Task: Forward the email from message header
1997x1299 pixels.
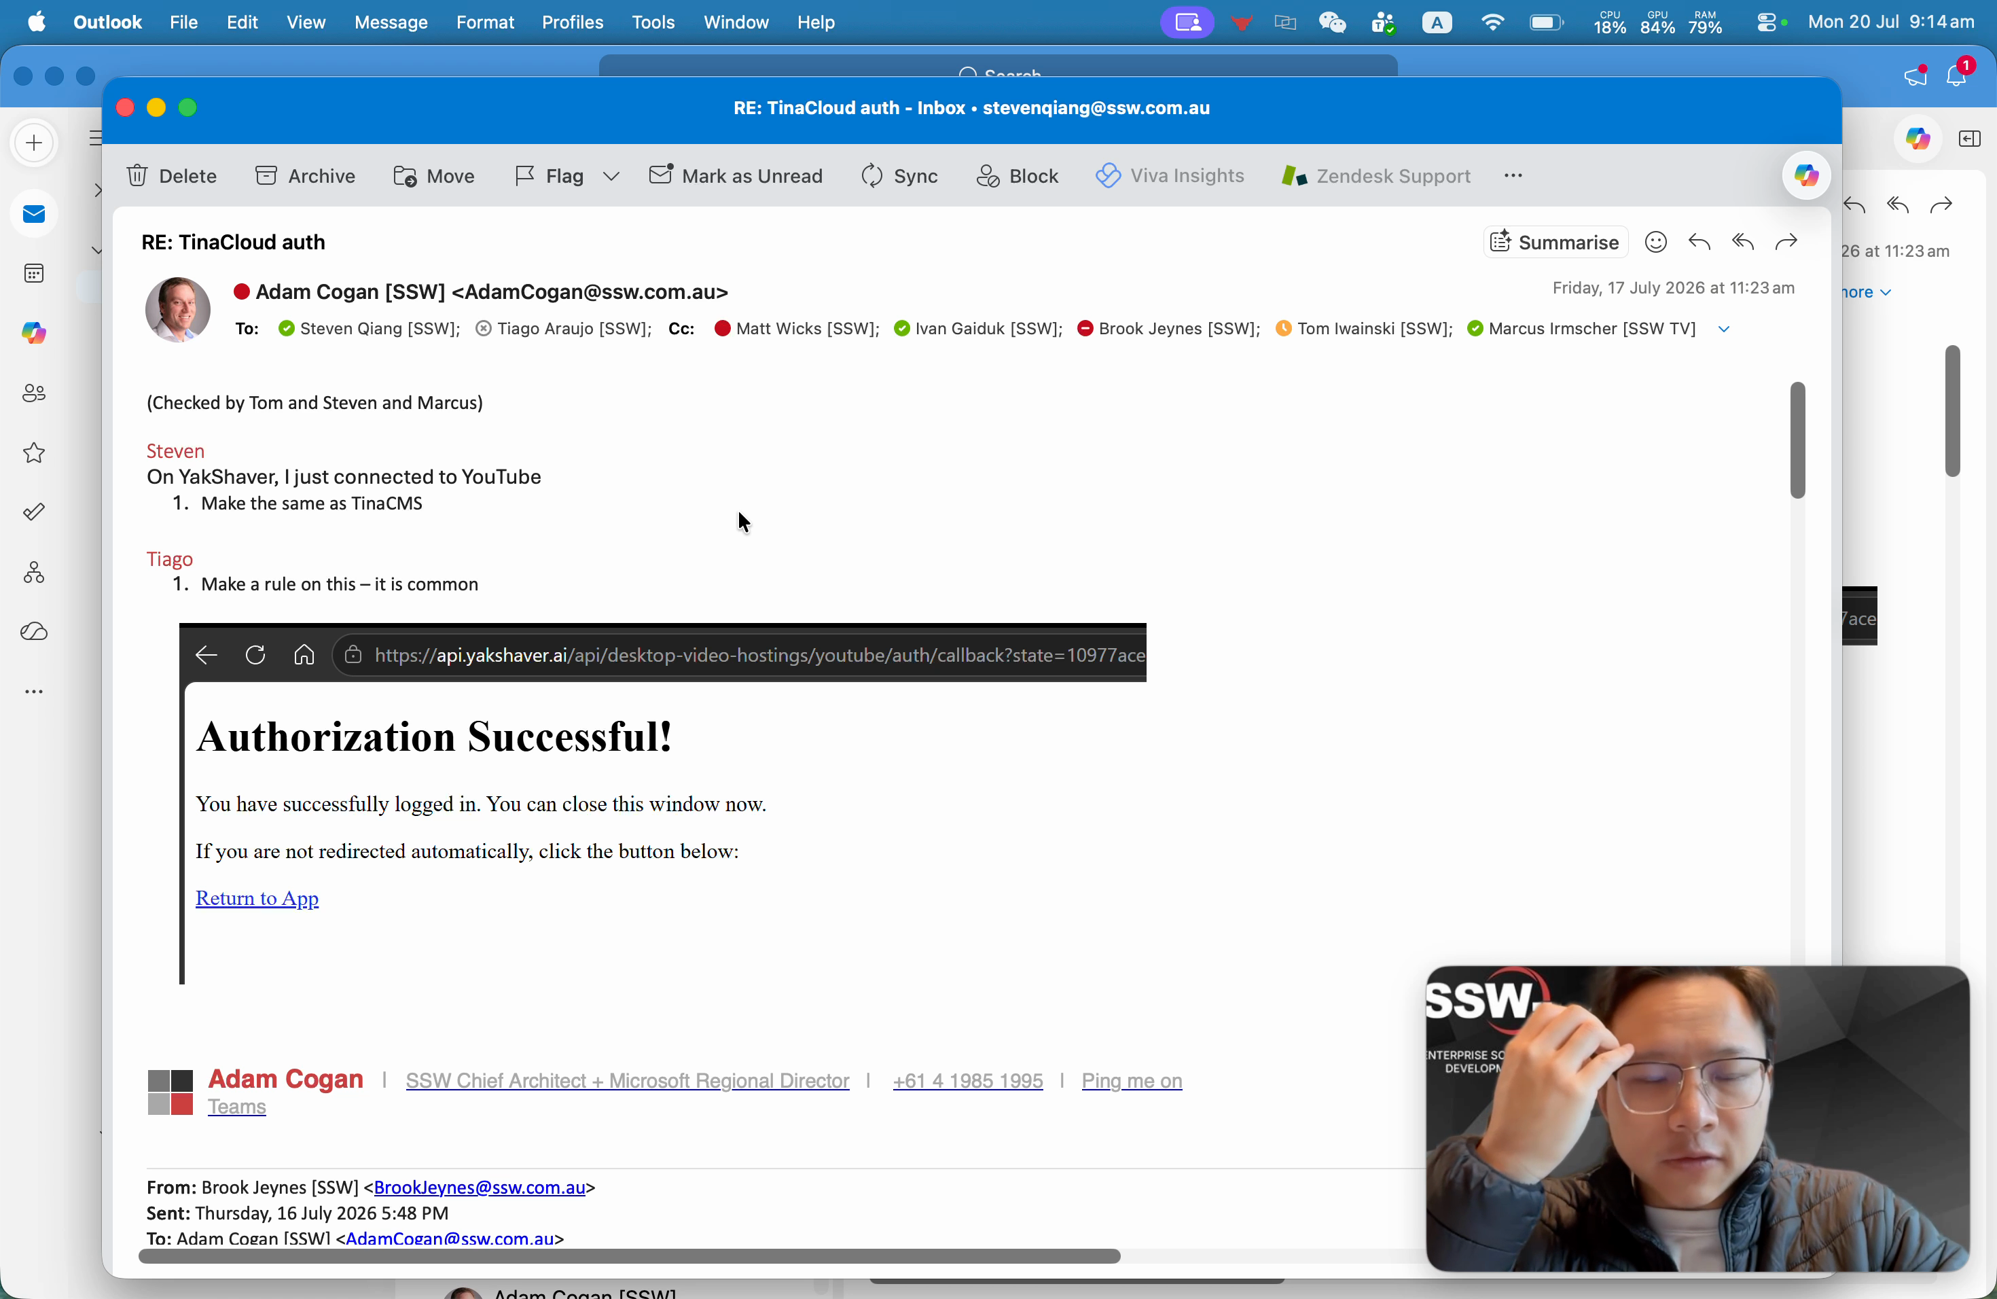Action: tap(1786, 243)
